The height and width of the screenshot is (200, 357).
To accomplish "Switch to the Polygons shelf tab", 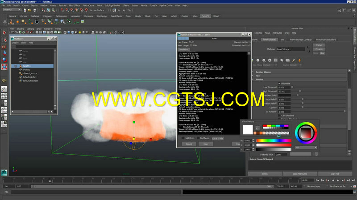I will coord(47,16).
